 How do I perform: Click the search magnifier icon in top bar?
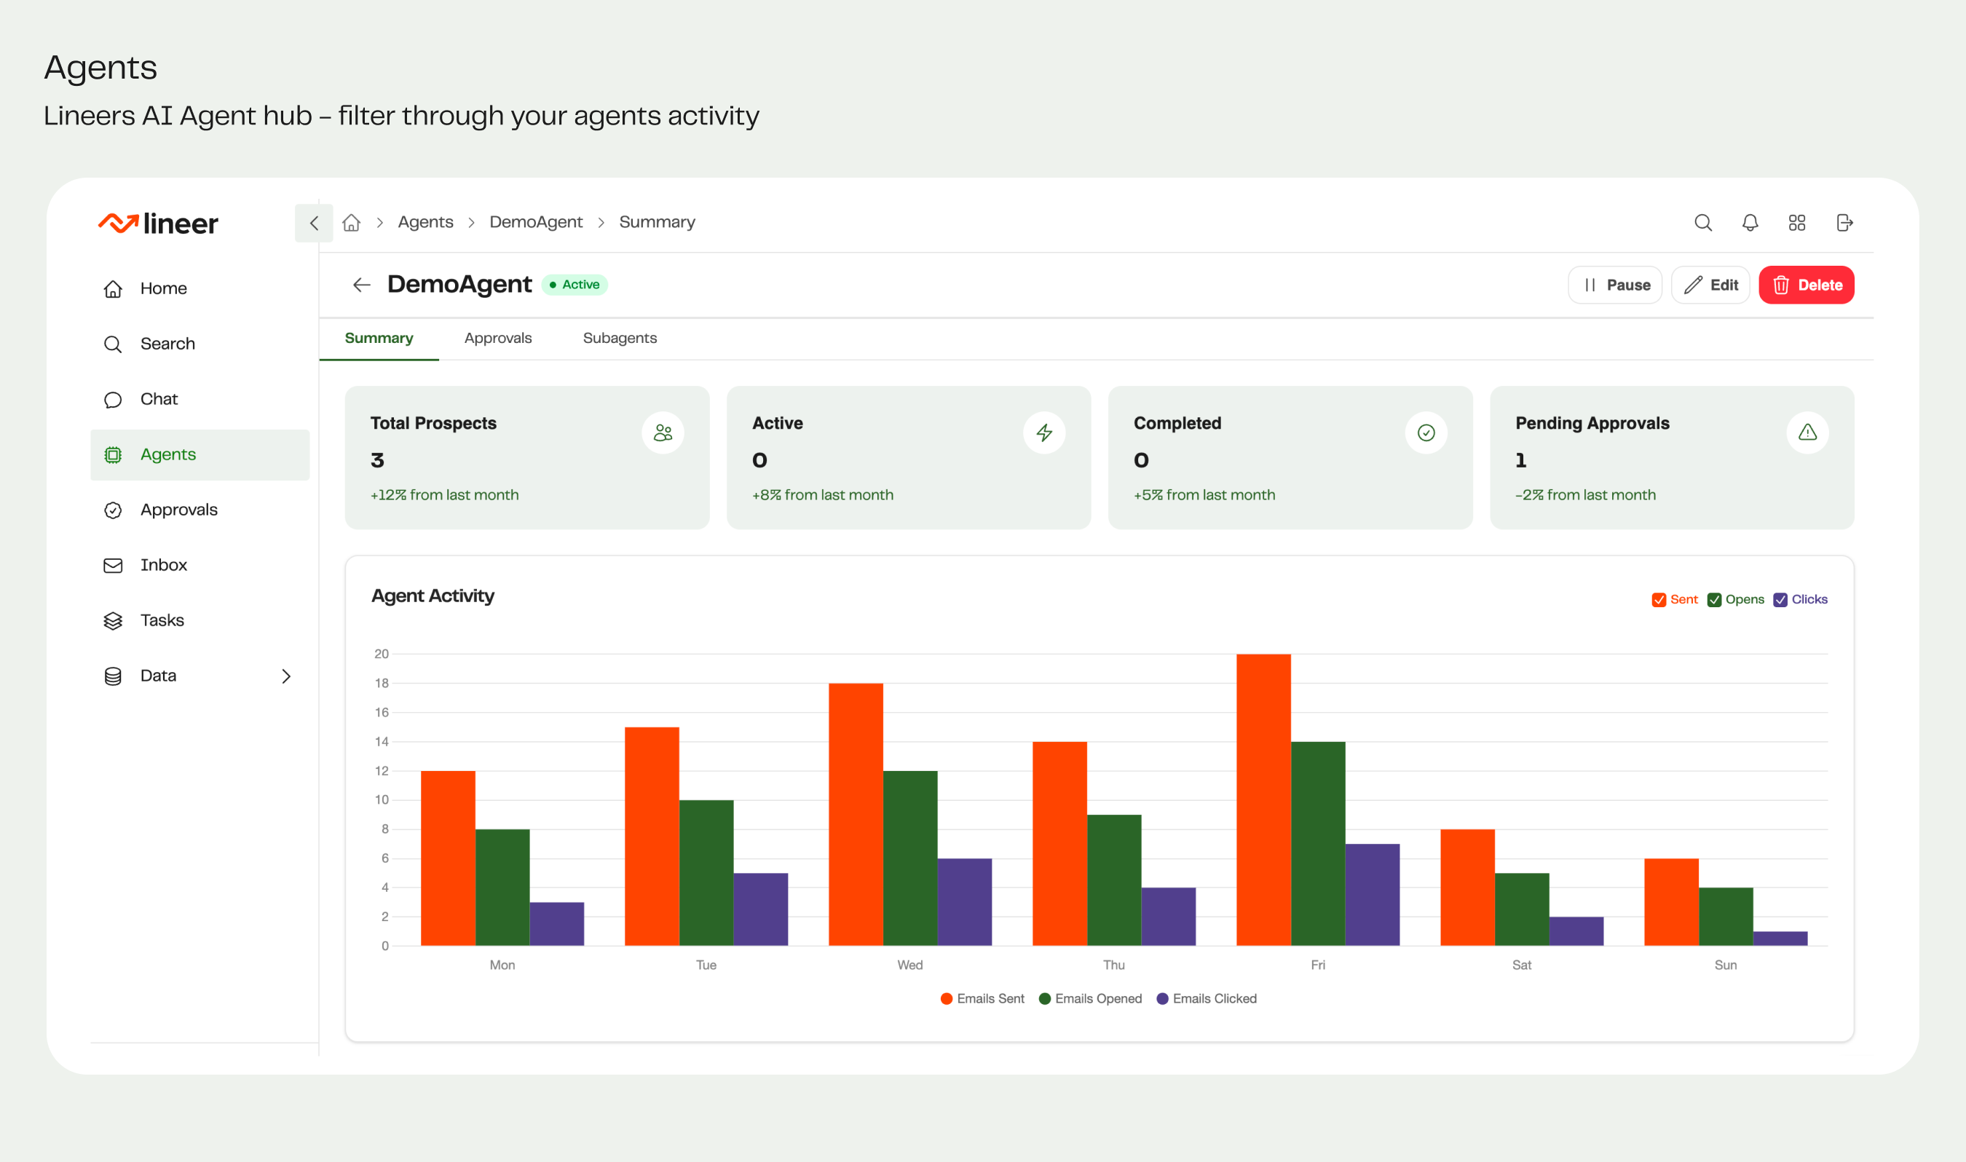click(1703, 224)
